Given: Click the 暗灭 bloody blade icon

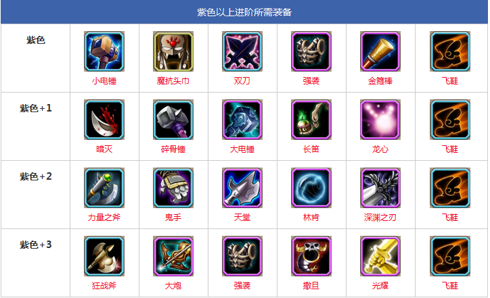Looking at the screenshot, I should tap(104, 120).
